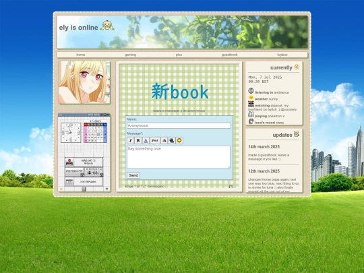Click the handheld icon beside 'playing'
Screen dimensions: 364x273
point(251,115)
